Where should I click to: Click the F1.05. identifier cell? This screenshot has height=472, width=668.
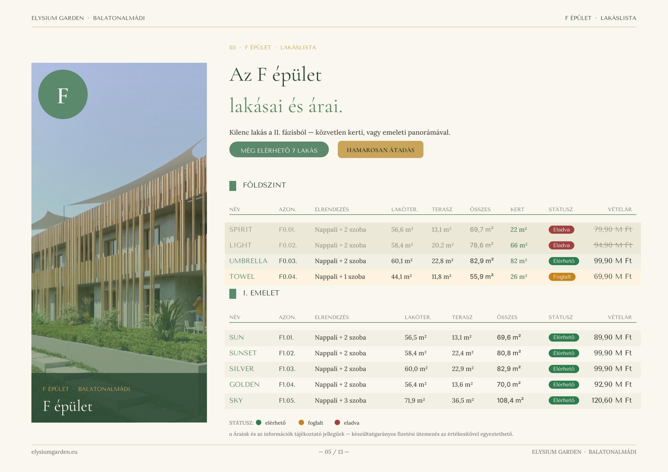[x=287, y=400]
